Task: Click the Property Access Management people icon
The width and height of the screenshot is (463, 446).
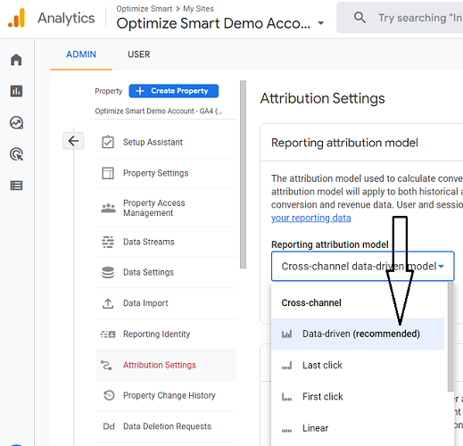Action: tap(108, 208)
